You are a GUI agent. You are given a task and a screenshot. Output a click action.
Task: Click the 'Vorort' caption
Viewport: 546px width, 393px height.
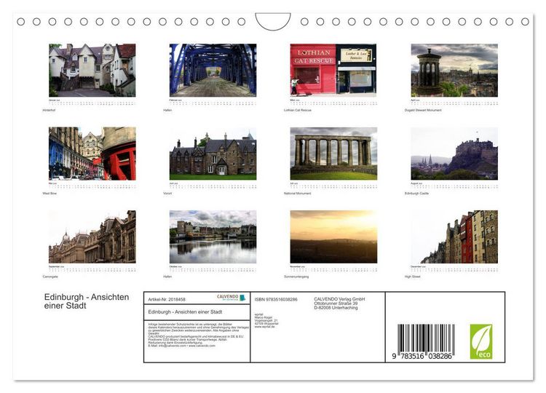167,193
